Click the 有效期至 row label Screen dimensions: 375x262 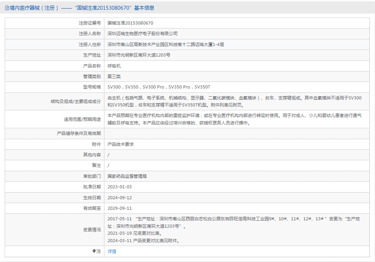[92, 208]
